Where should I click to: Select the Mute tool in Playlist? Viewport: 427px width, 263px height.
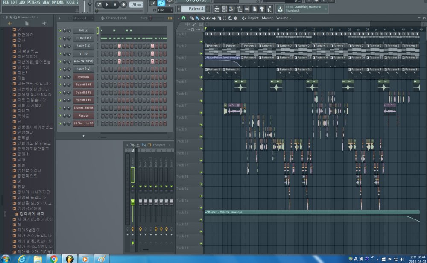click(x=208, y=18)
